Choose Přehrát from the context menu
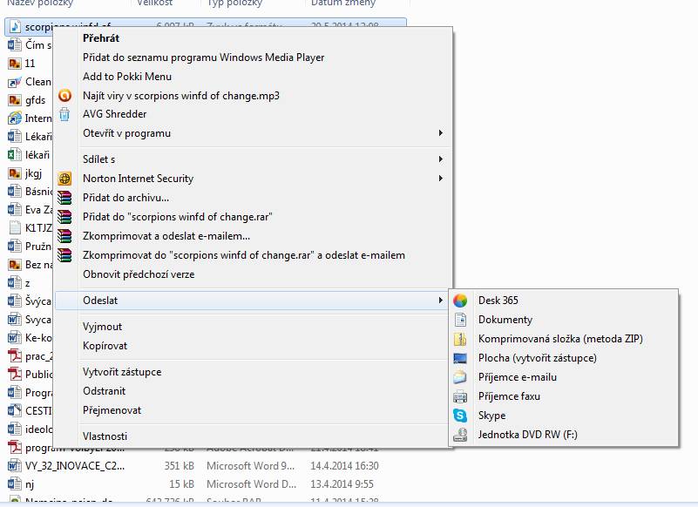Viewport: 698px width, 507px height. tap(101, 38)
